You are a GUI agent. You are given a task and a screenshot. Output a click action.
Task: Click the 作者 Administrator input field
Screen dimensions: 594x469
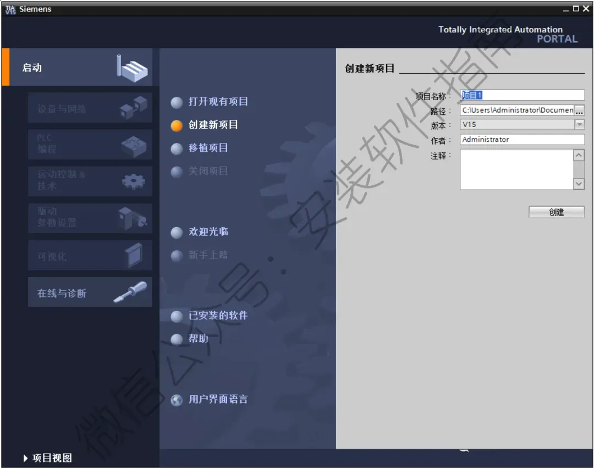tap(522, 140)
